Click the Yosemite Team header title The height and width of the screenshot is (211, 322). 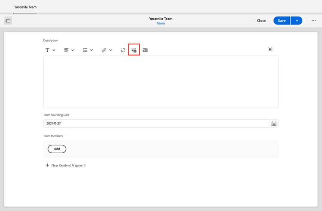[161, 19]
